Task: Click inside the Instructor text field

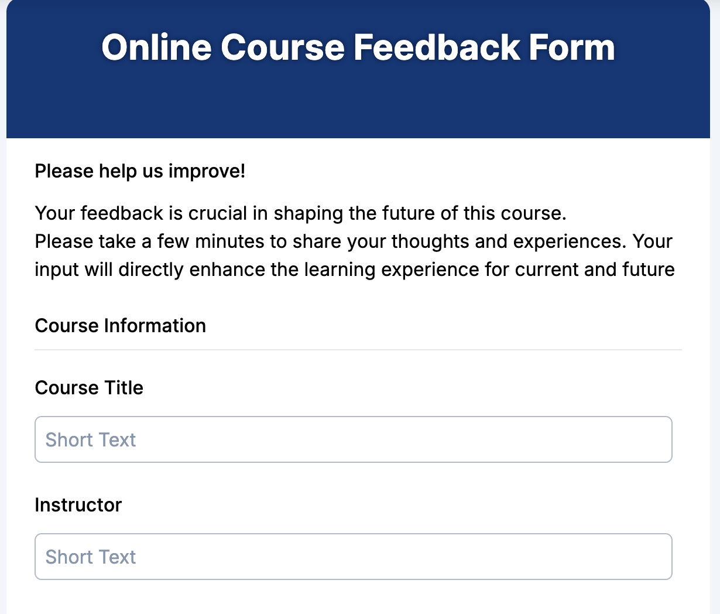Action: click(x=354, y=557)
